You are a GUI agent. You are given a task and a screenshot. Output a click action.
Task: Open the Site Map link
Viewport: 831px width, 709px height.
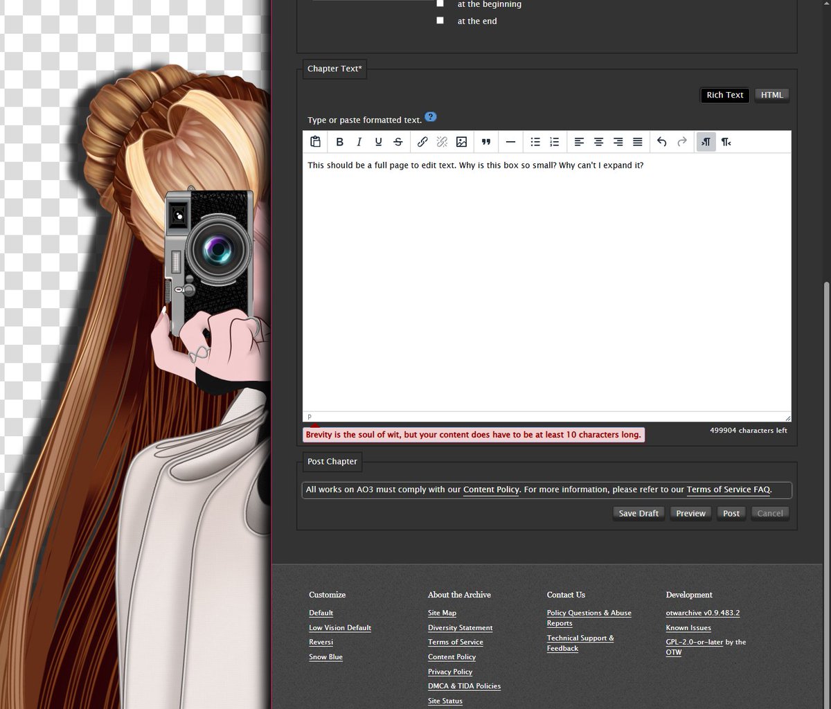pyautogui.click(x=442, y=613)
